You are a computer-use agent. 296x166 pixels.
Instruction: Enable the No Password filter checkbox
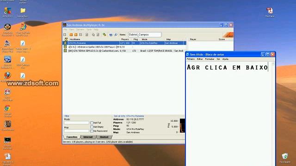click(92, 131)
